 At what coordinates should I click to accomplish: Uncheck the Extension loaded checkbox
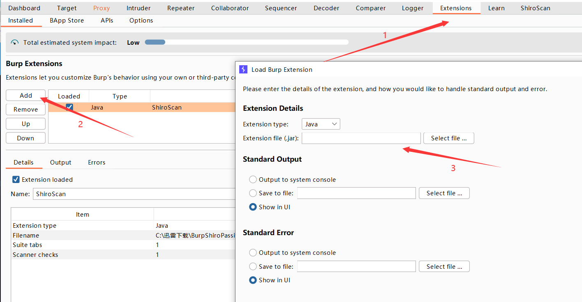pos(16,179)
